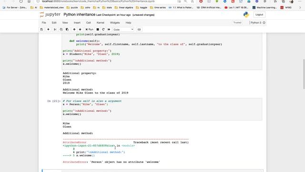Click the Logout button

pos(259,15)
